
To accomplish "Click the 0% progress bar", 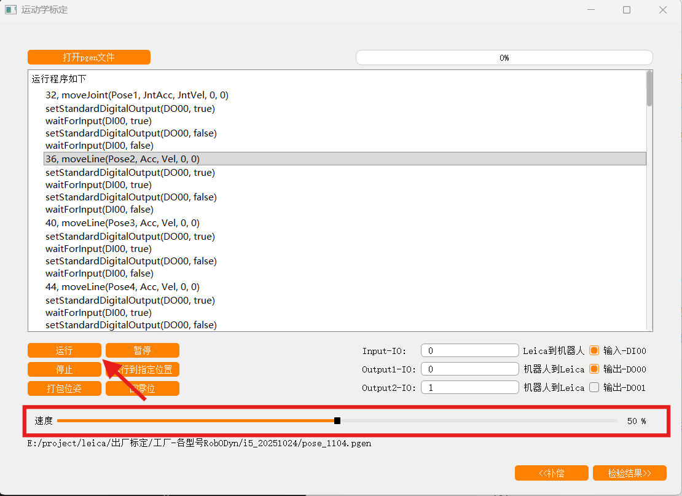I will [x=504, y=57].
